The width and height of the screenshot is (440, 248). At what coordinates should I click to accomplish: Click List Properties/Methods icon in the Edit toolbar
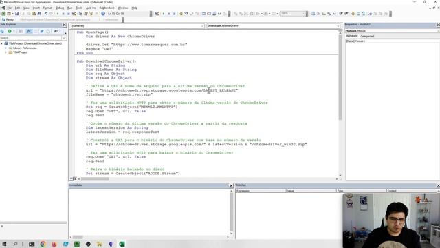pos(313,14)
